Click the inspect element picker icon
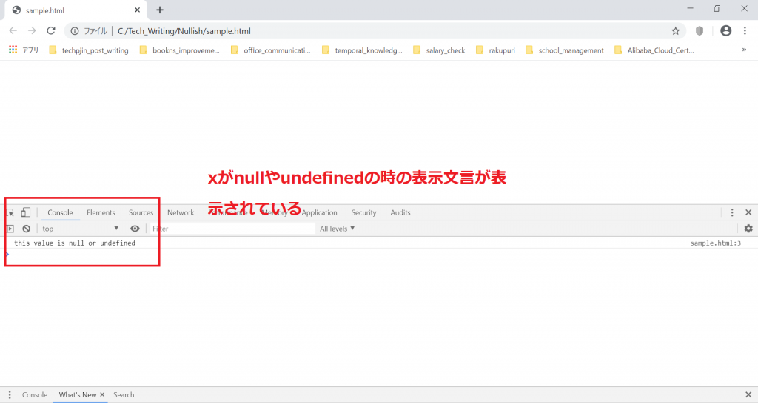The height and width of the screenshot is (404, 758). coord(10,213)
